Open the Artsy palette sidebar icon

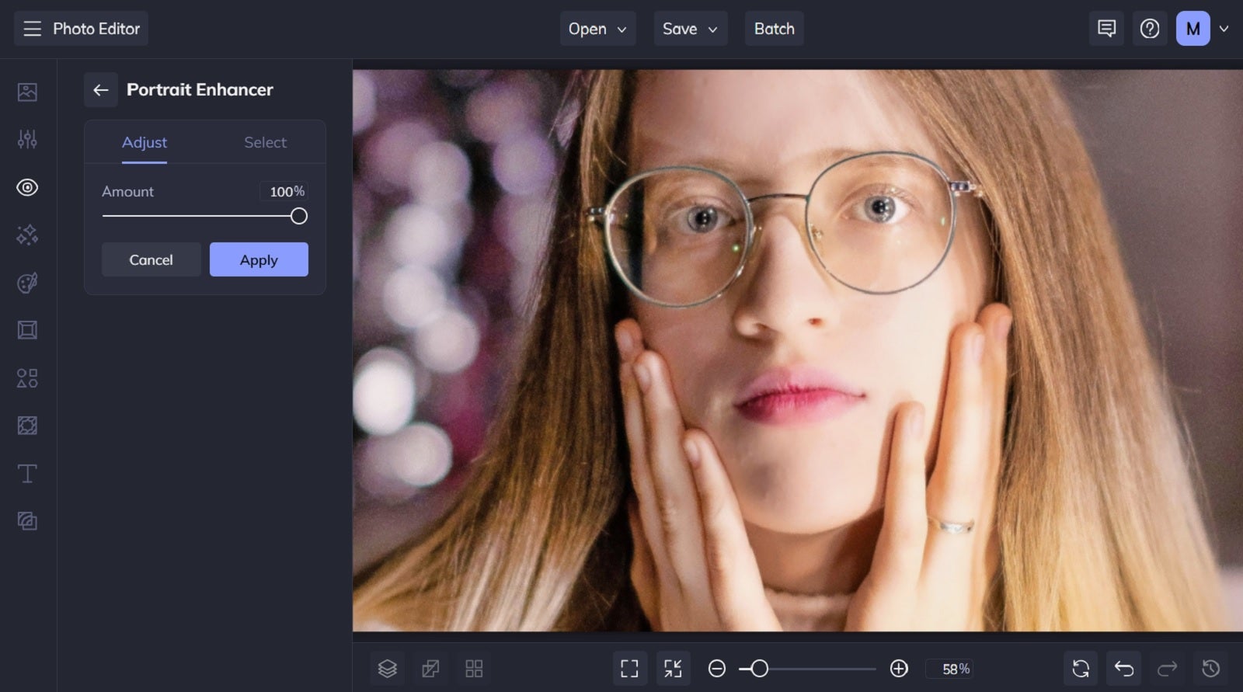27,283
